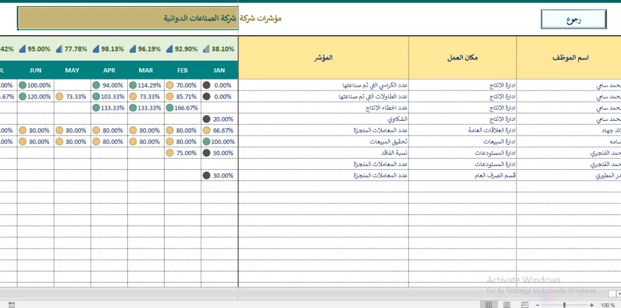The image size is (621, 308).
Task: Select the قسم الصرف العام workplace cell
Action: coord(462,175)
